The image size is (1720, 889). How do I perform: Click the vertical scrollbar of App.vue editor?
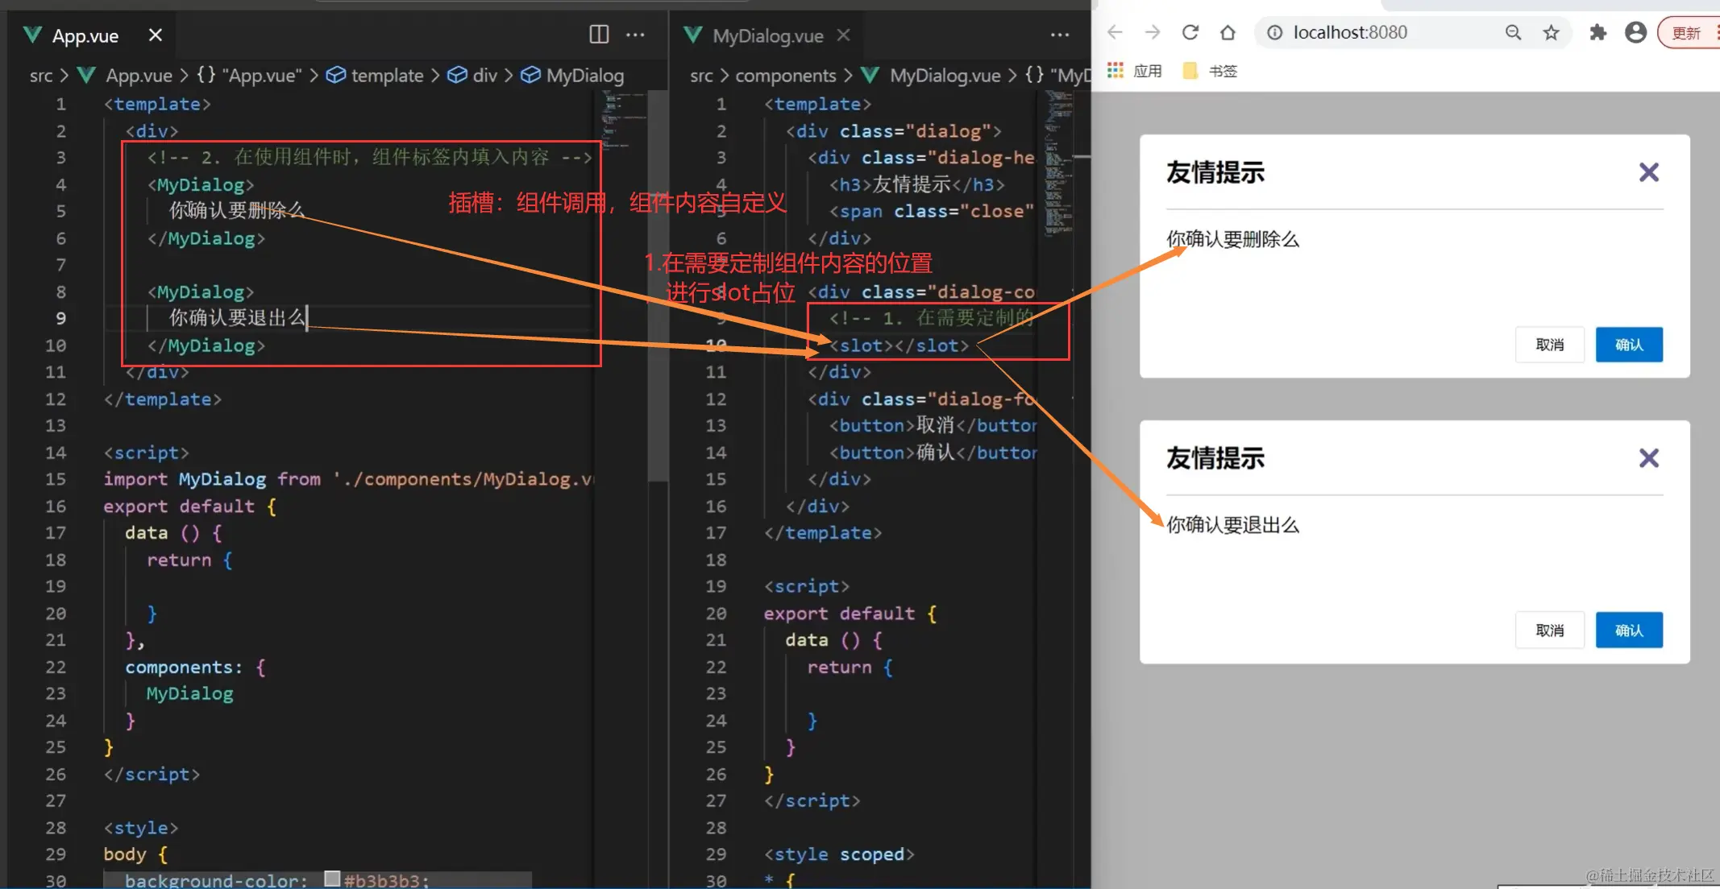click(x=659, y=286)
